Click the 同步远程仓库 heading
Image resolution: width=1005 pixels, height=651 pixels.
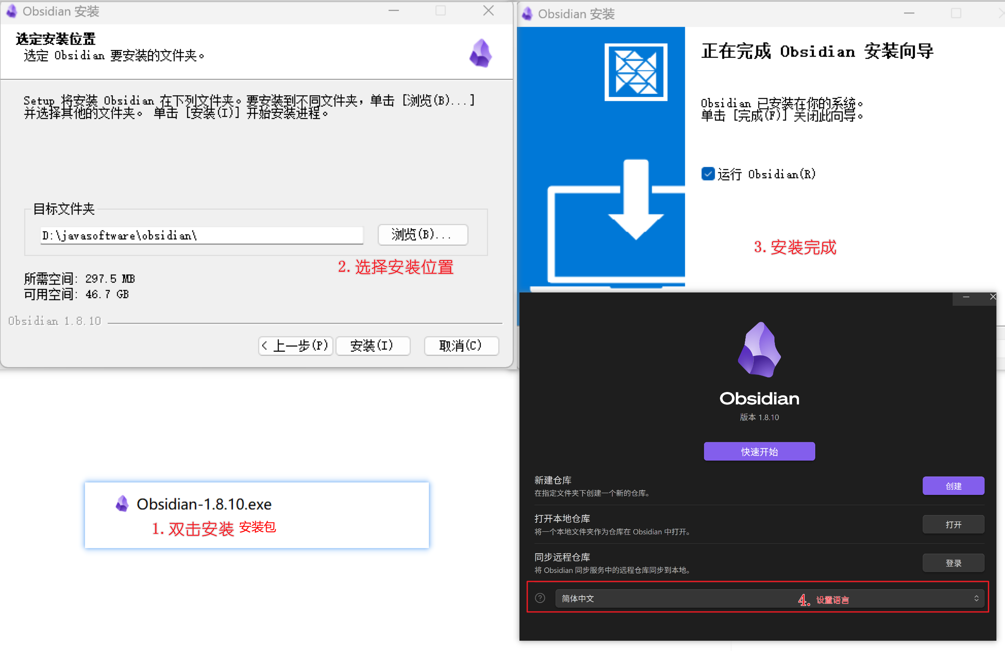tap(562, 557)
